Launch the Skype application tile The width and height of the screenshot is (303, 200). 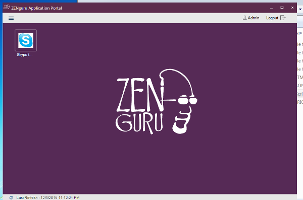[x=26, y=40]
